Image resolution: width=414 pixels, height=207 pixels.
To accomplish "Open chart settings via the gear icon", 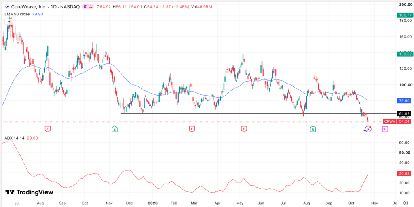I will 406,203.
